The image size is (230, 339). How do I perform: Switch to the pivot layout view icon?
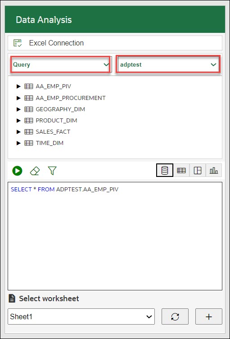[x=198, y=170]
